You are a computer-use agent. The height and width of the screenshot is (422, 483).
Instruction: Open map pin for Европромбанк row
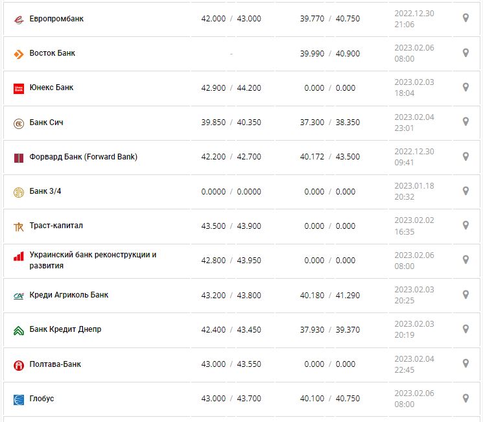[465, 18]
